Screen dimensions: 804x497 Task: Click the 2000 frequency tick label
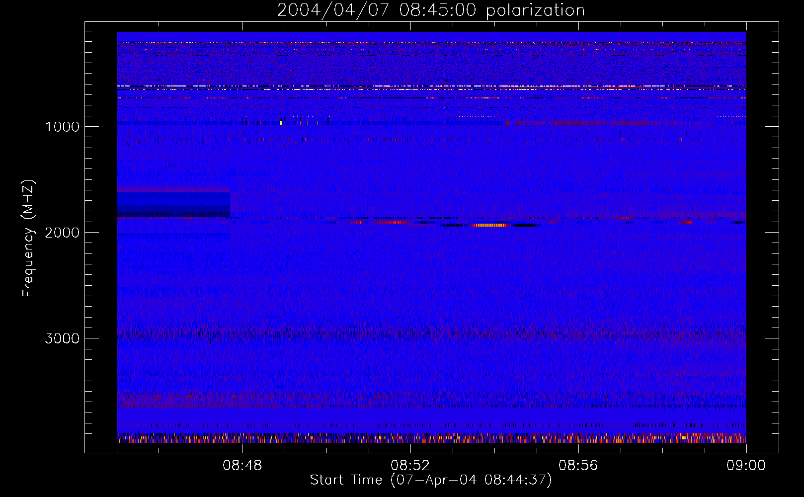coord(62,233)
